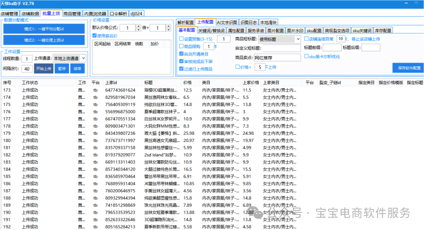Image resolution: width=424 pixels, height=230 pixels.
Task: Open the dj024 tab
Action: click(x=136, y=13)
